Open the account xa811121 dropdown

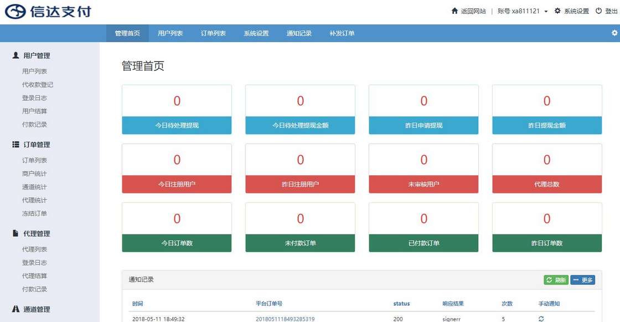523,11
